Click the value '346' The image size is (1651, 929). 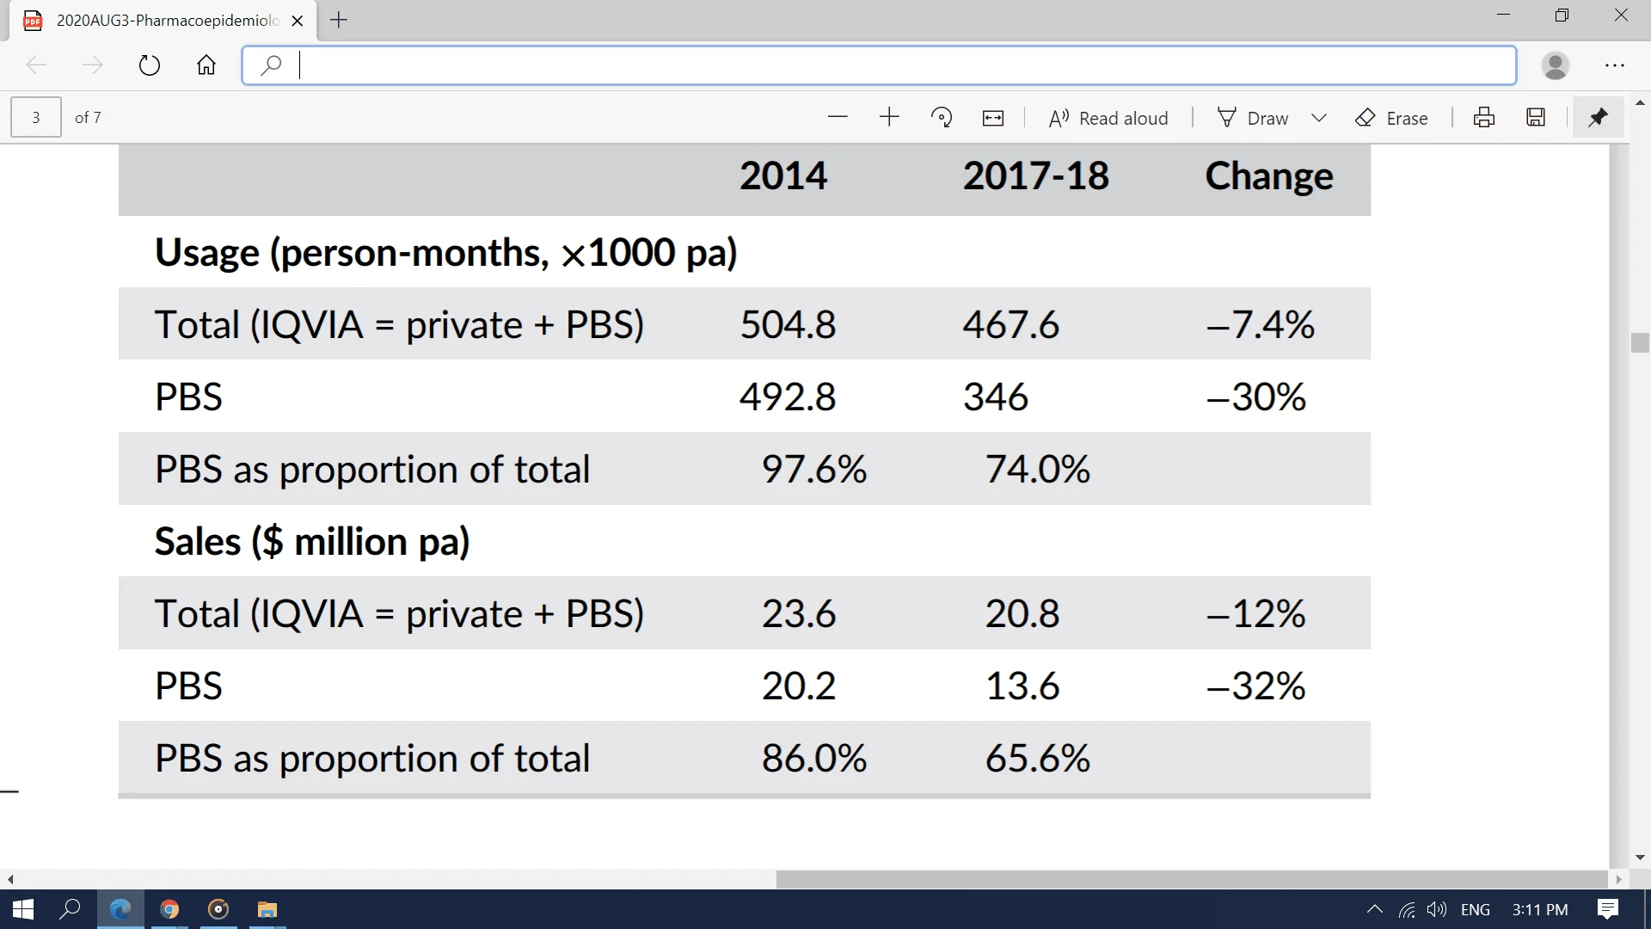tap(995, 397)
